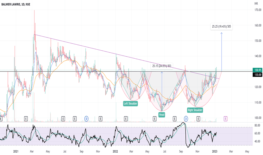Select the green 130.95 current price tag
Screen dimensions: 263x155
[x=257, y=70]
